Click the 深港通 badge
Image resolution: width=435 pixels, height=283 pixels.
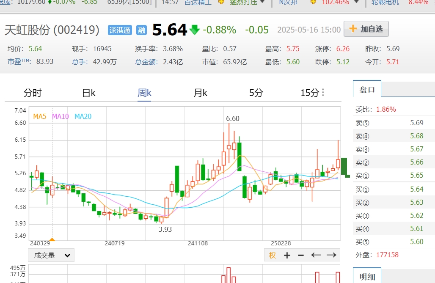(120, 30)
